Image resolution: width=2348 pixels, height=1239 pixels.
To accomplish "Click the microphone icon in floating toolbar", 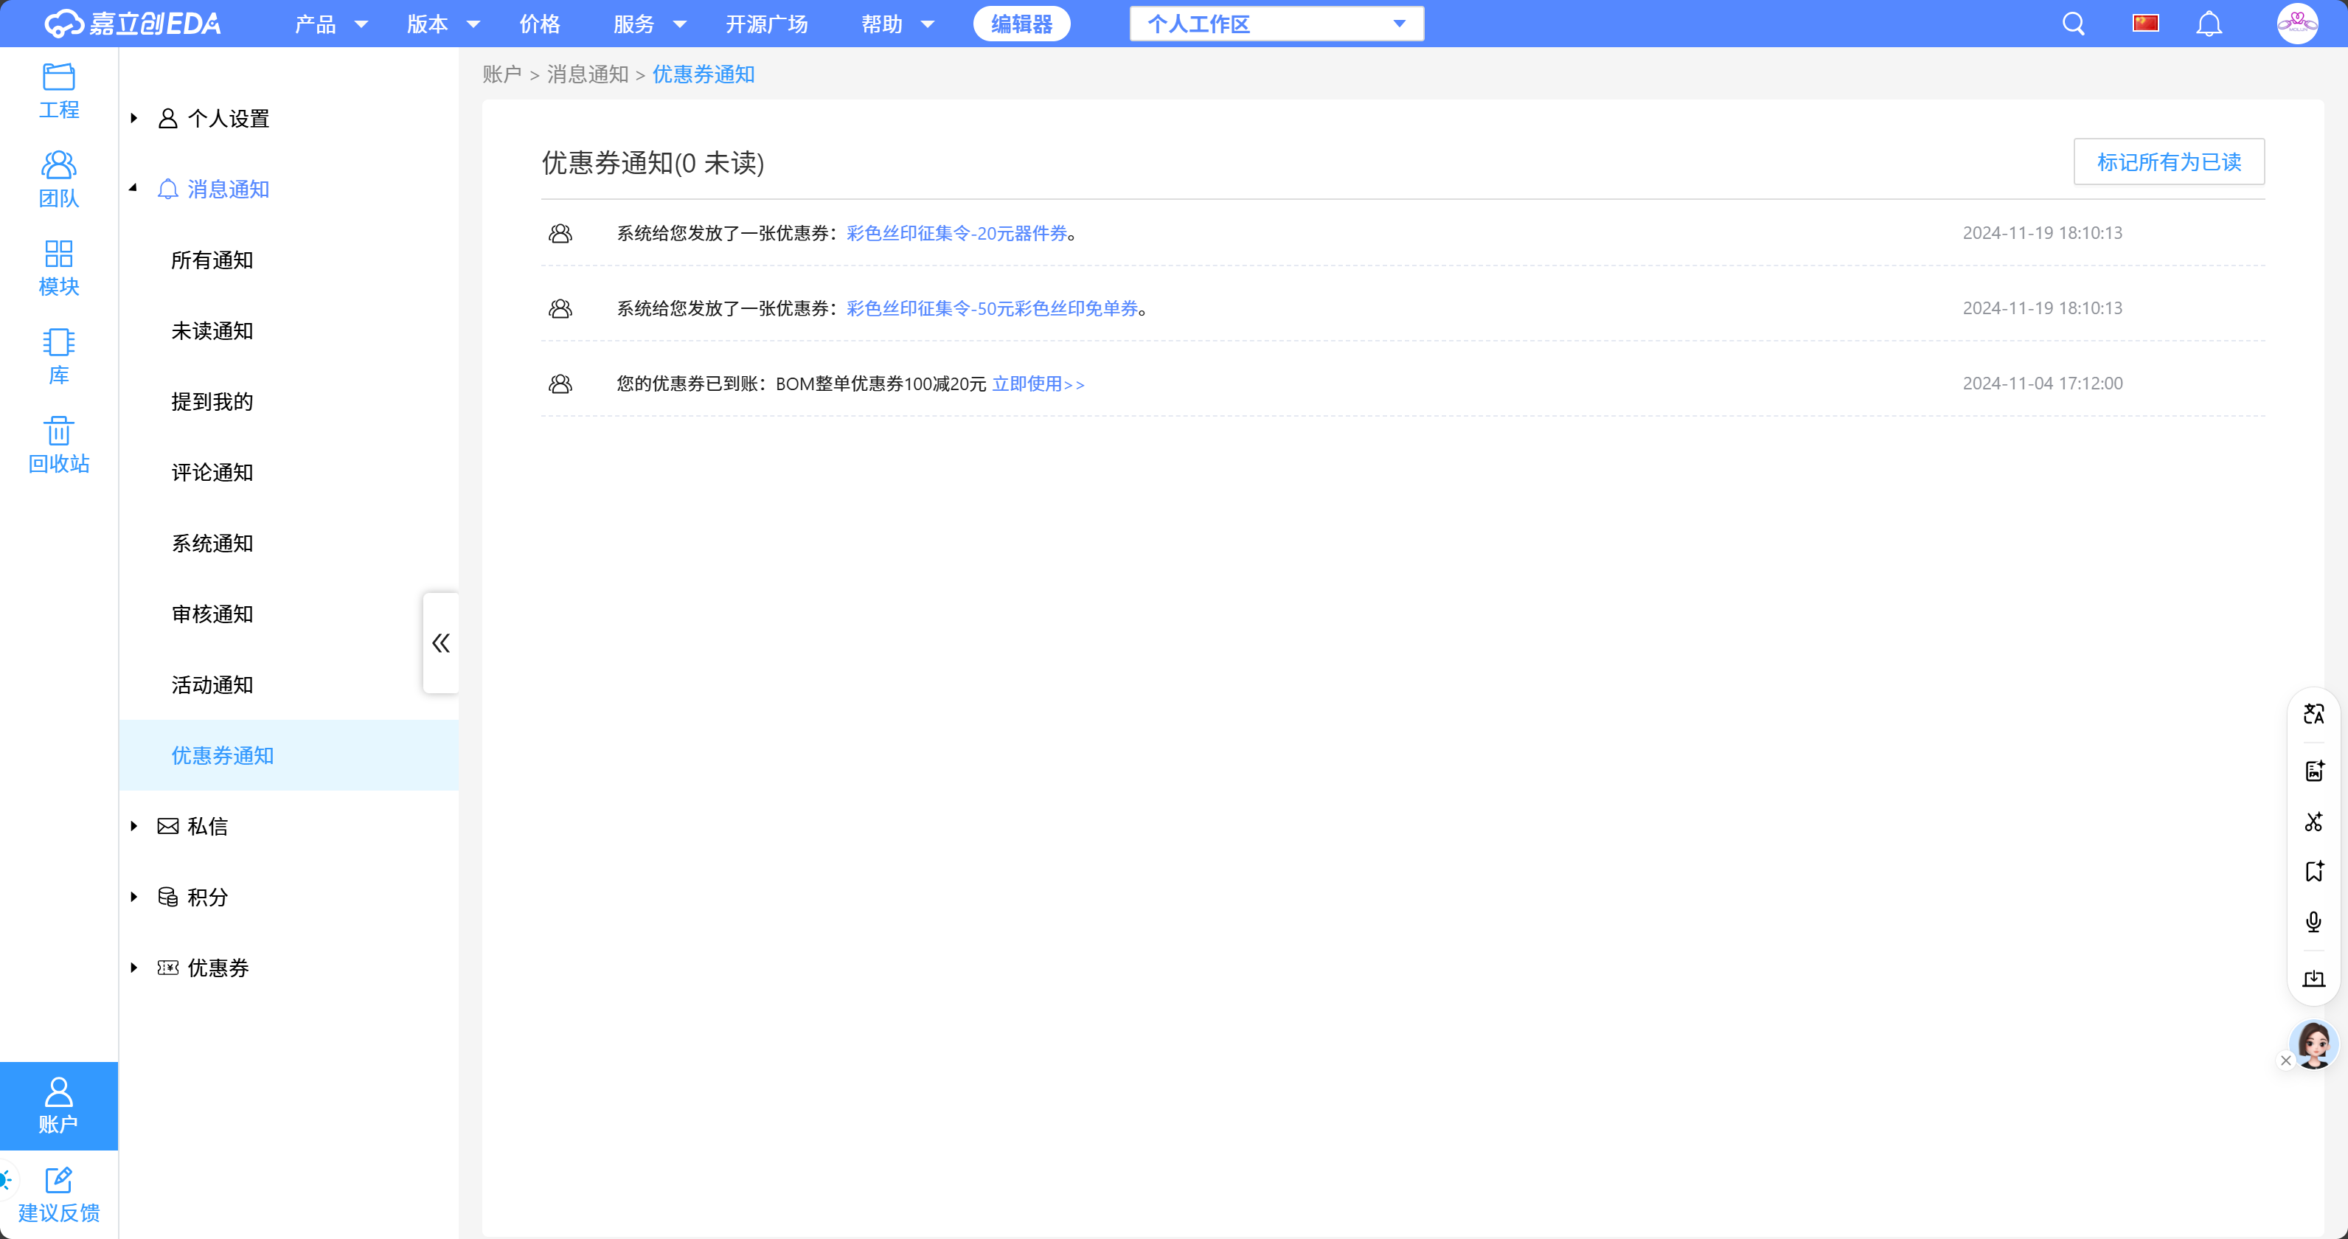I will point(2313,922).
